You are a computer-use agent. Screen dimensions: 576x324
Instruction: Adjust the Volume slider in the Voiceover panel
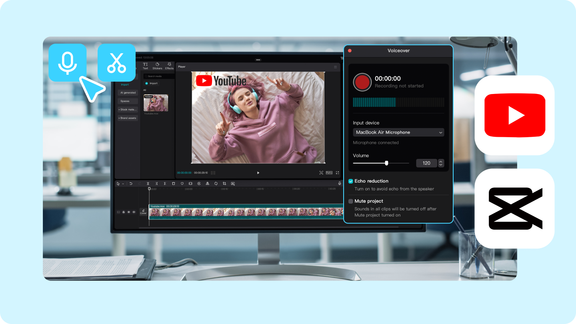pyautogui.click(x=386, y=163)
